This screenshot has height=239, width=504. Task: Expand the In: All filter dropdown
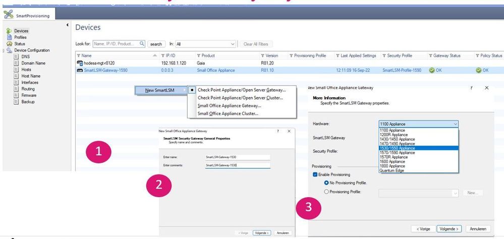coord(232,44)
